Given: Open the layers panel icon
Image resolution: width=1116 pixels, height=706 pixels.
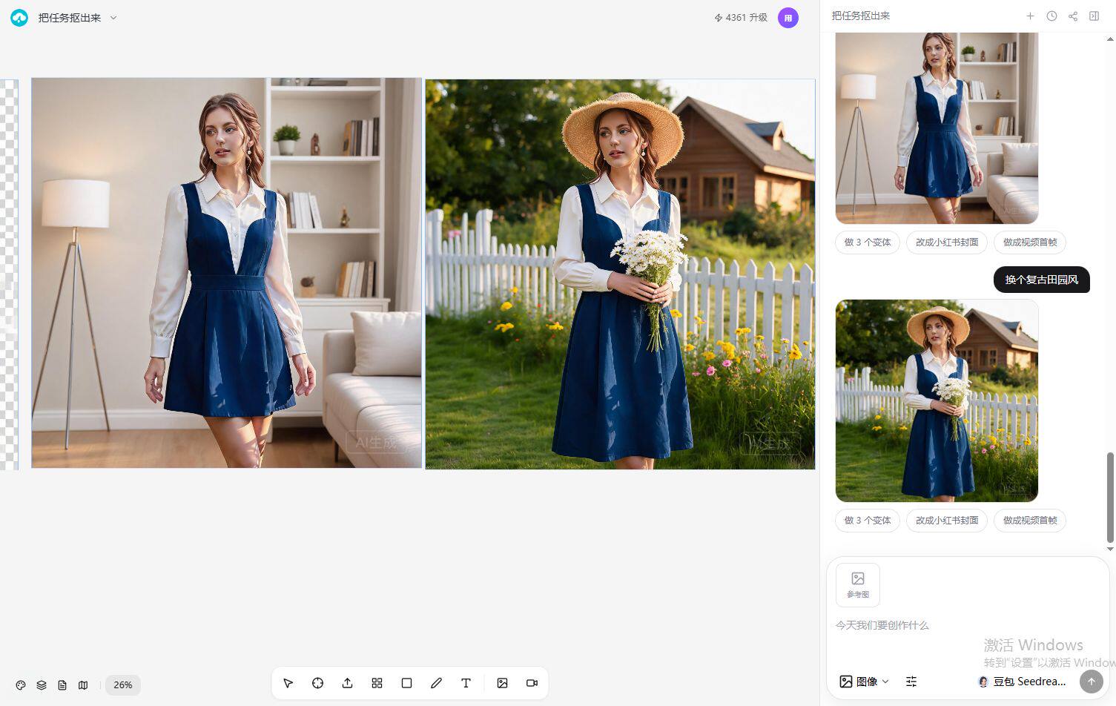Looking at the screenshot, I should point(42,685).
